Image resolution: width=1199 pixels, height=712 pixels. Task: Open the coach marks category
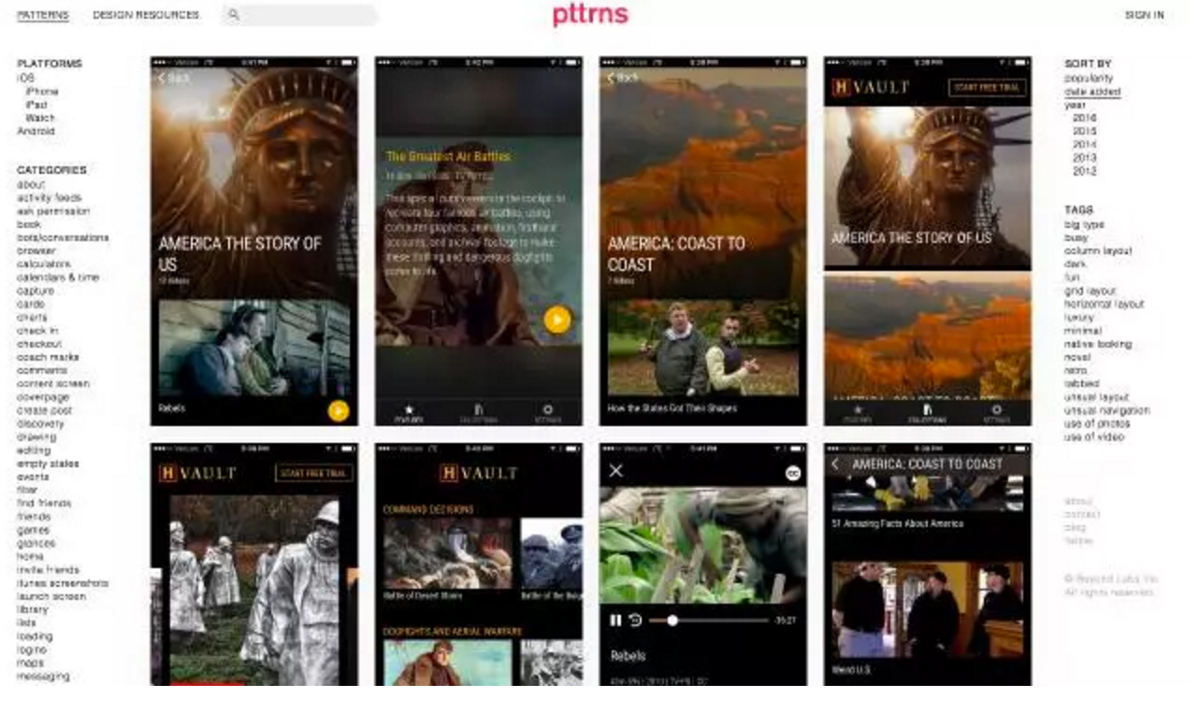coord(48,357)
